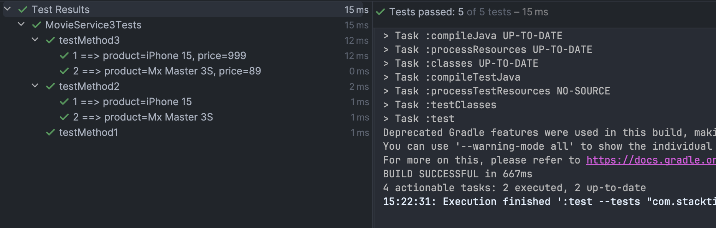Click the Execution finished console line
716x228 pixels.
click(549, 202)
